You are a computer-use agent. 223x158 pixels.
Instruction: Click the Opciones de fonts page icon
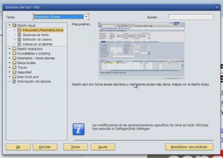click(x=19, y=35)
